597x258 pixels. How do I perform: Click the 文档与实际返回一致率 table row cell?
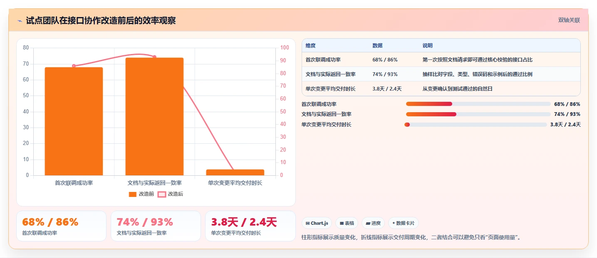pyautogui.click(x=330, y=74)
